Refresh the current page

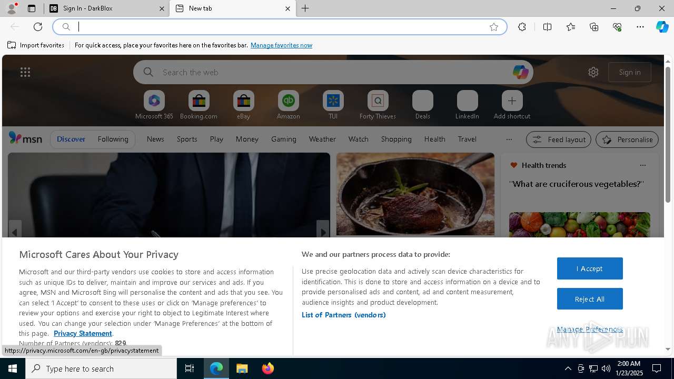[38, 27]
